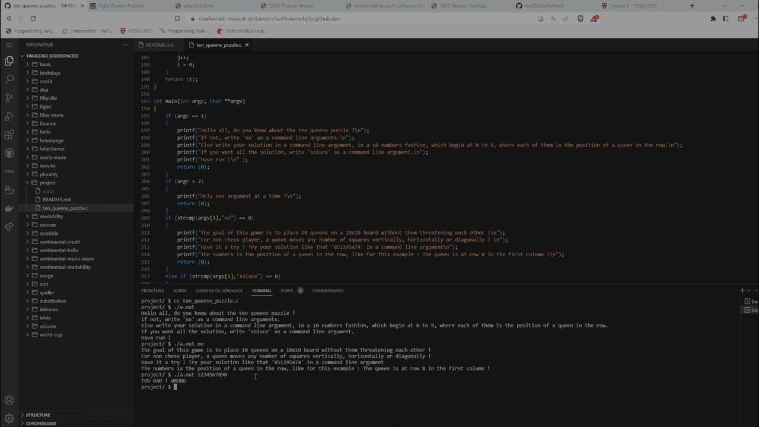The image size is (759, 427).
Task: Expand the speller folder
Action: point(47,292)
